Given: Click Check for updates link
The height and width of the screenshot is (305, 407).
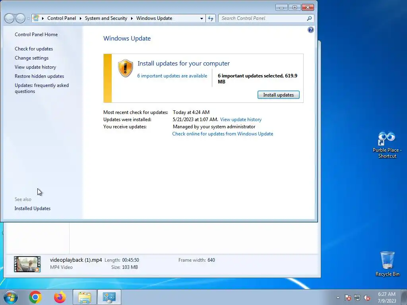Looking at the screenshot, I should (x=34, y=49).
